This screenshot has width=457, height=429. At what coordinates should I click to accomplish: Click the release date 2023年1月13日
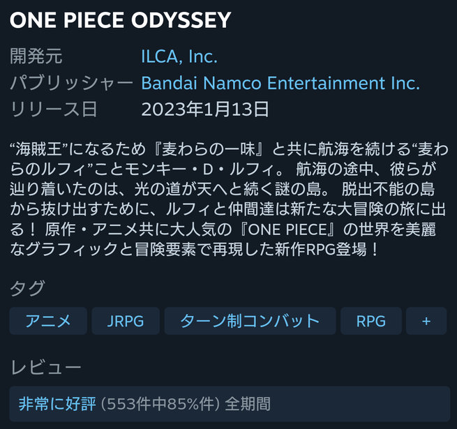(205, 109)
